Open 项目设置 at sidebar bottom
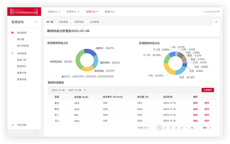 [x=22, y=125]
